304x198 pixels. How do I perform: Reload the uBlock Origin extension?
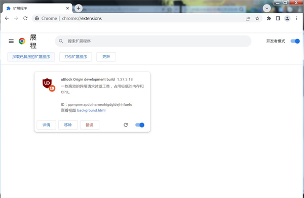pyautogui.click(x=126, y=125)
